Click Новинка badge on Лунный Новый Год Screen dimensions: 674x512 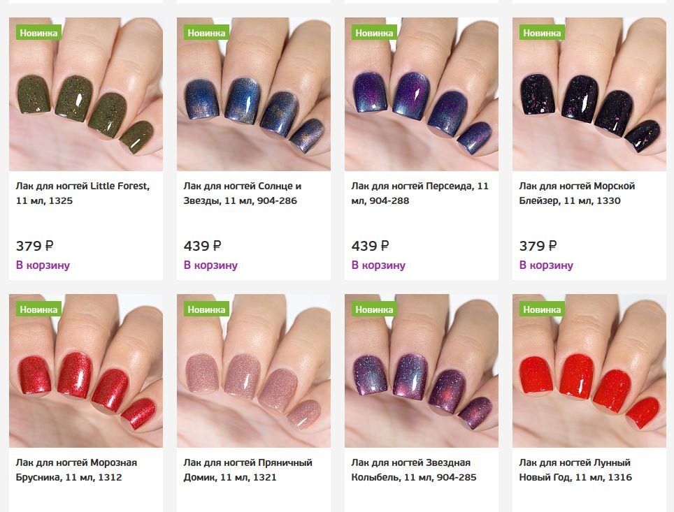pyautogui.click(x=542, y=309)
